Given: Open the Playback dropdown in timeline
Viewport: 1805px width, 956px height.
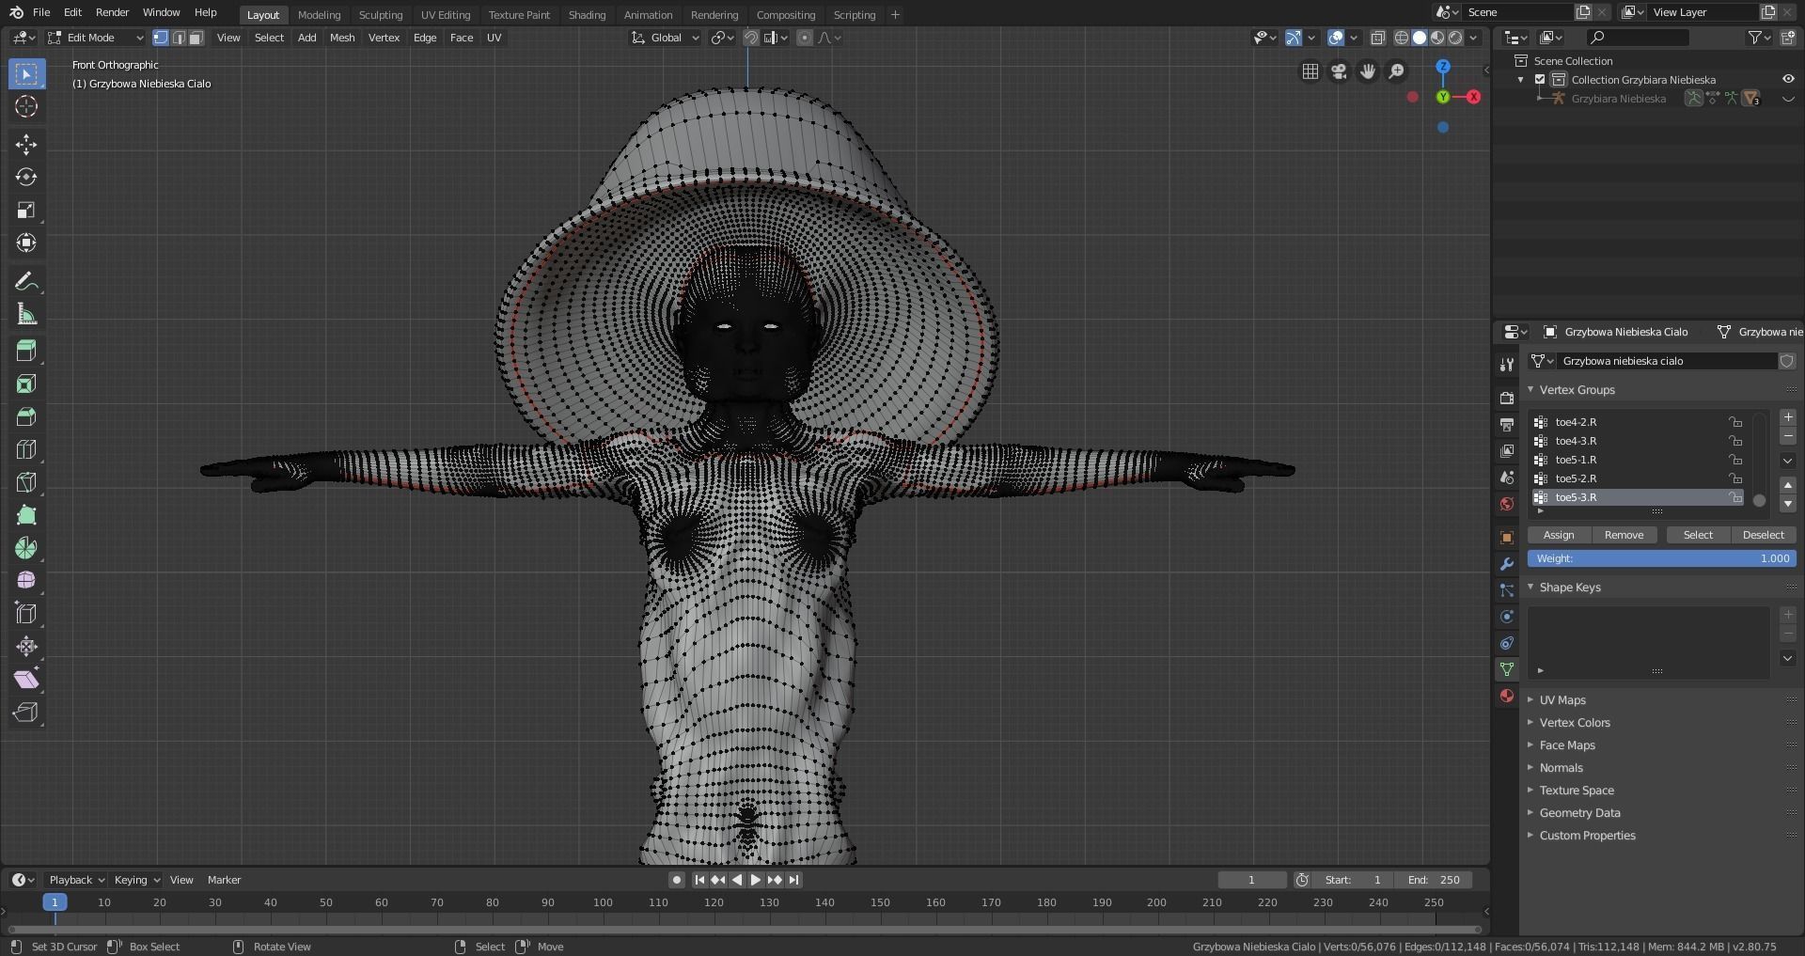Looking at the screenshot, I should click(x=76, y=880).
